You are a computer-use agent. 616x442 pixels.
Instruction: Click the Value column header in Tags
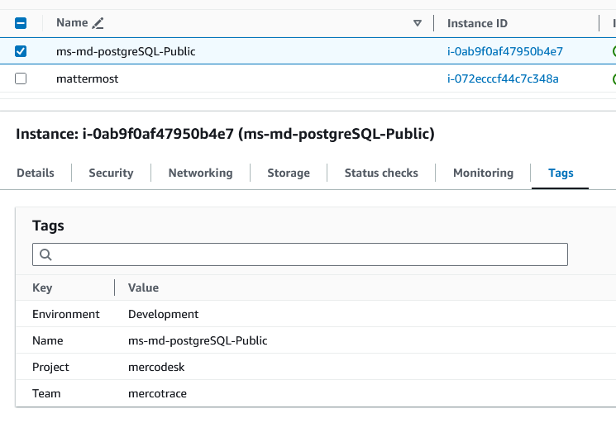coord(143,288)
